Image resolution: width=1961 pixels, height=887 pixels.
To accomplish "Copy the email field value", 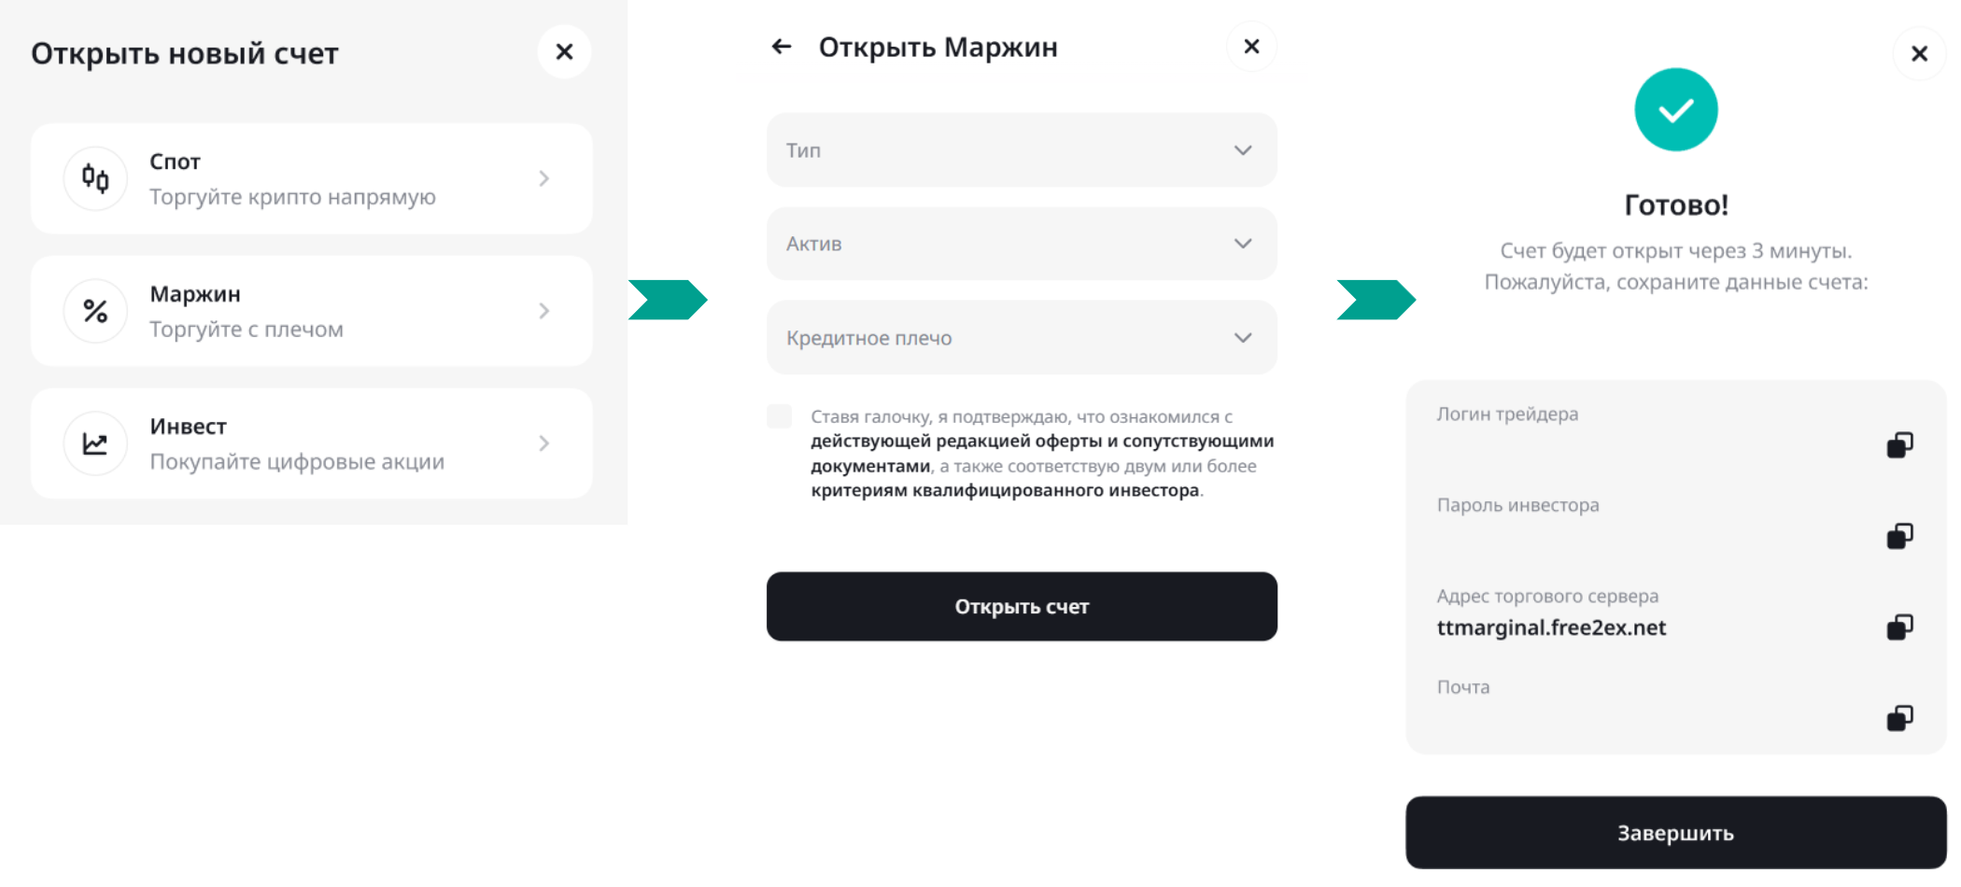I will (x=1899, y=718).
